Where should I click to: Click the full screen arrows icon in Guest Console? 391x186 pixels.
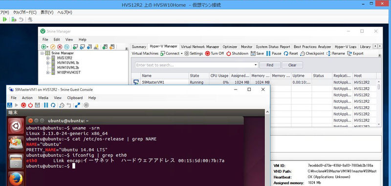[x=78, y=105]
